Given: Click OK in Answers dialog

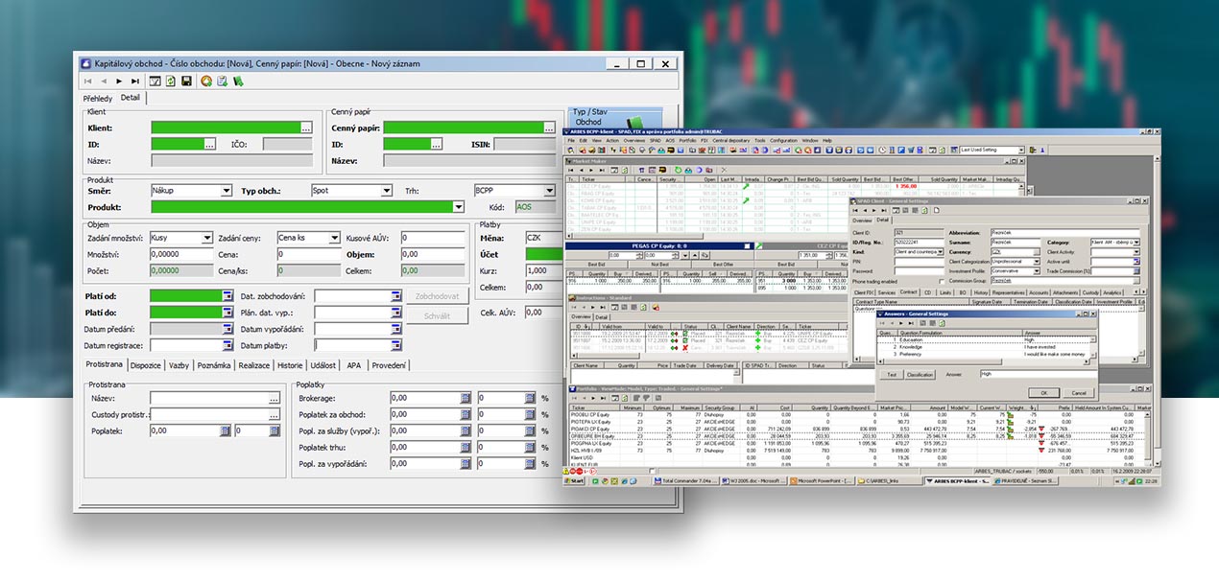Looking at the screenshot, I should (1043, 392).
